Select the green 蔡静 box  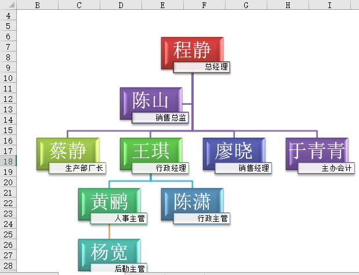click(x=67, y=151)
